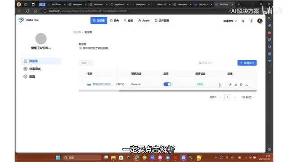
Task: Open the 10 条/页 page size dropdown
Action: click(248, 97)
